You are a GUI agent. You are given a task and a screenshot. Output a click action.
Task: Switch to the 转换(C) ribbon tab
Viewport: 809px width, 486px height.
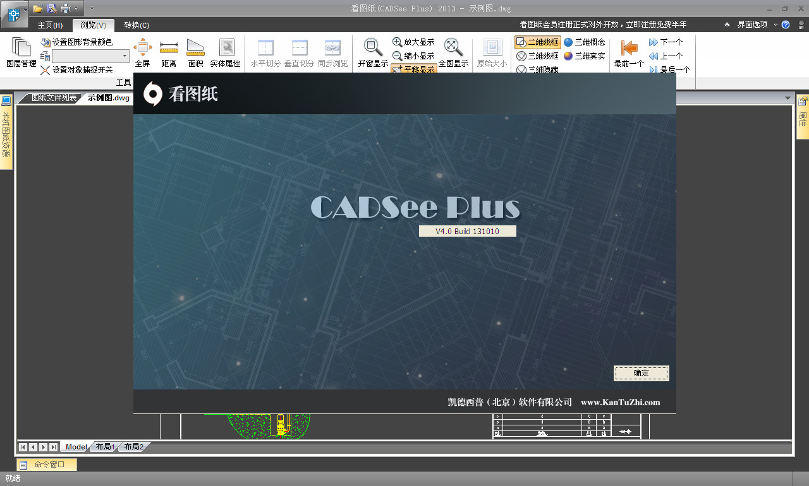137,25
